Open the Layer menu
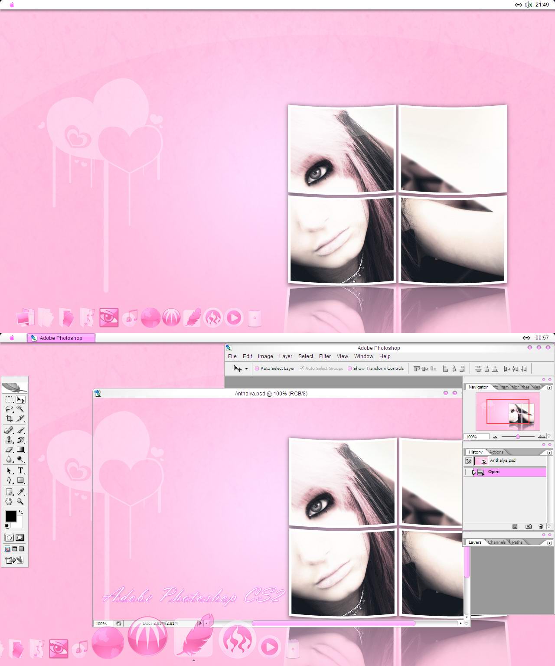 coord(286,356)
